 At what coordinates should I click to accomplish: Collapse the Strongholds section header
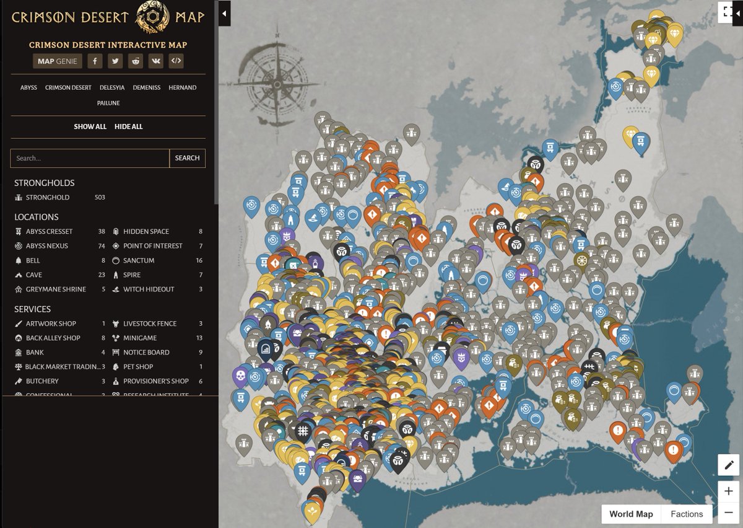44,183
